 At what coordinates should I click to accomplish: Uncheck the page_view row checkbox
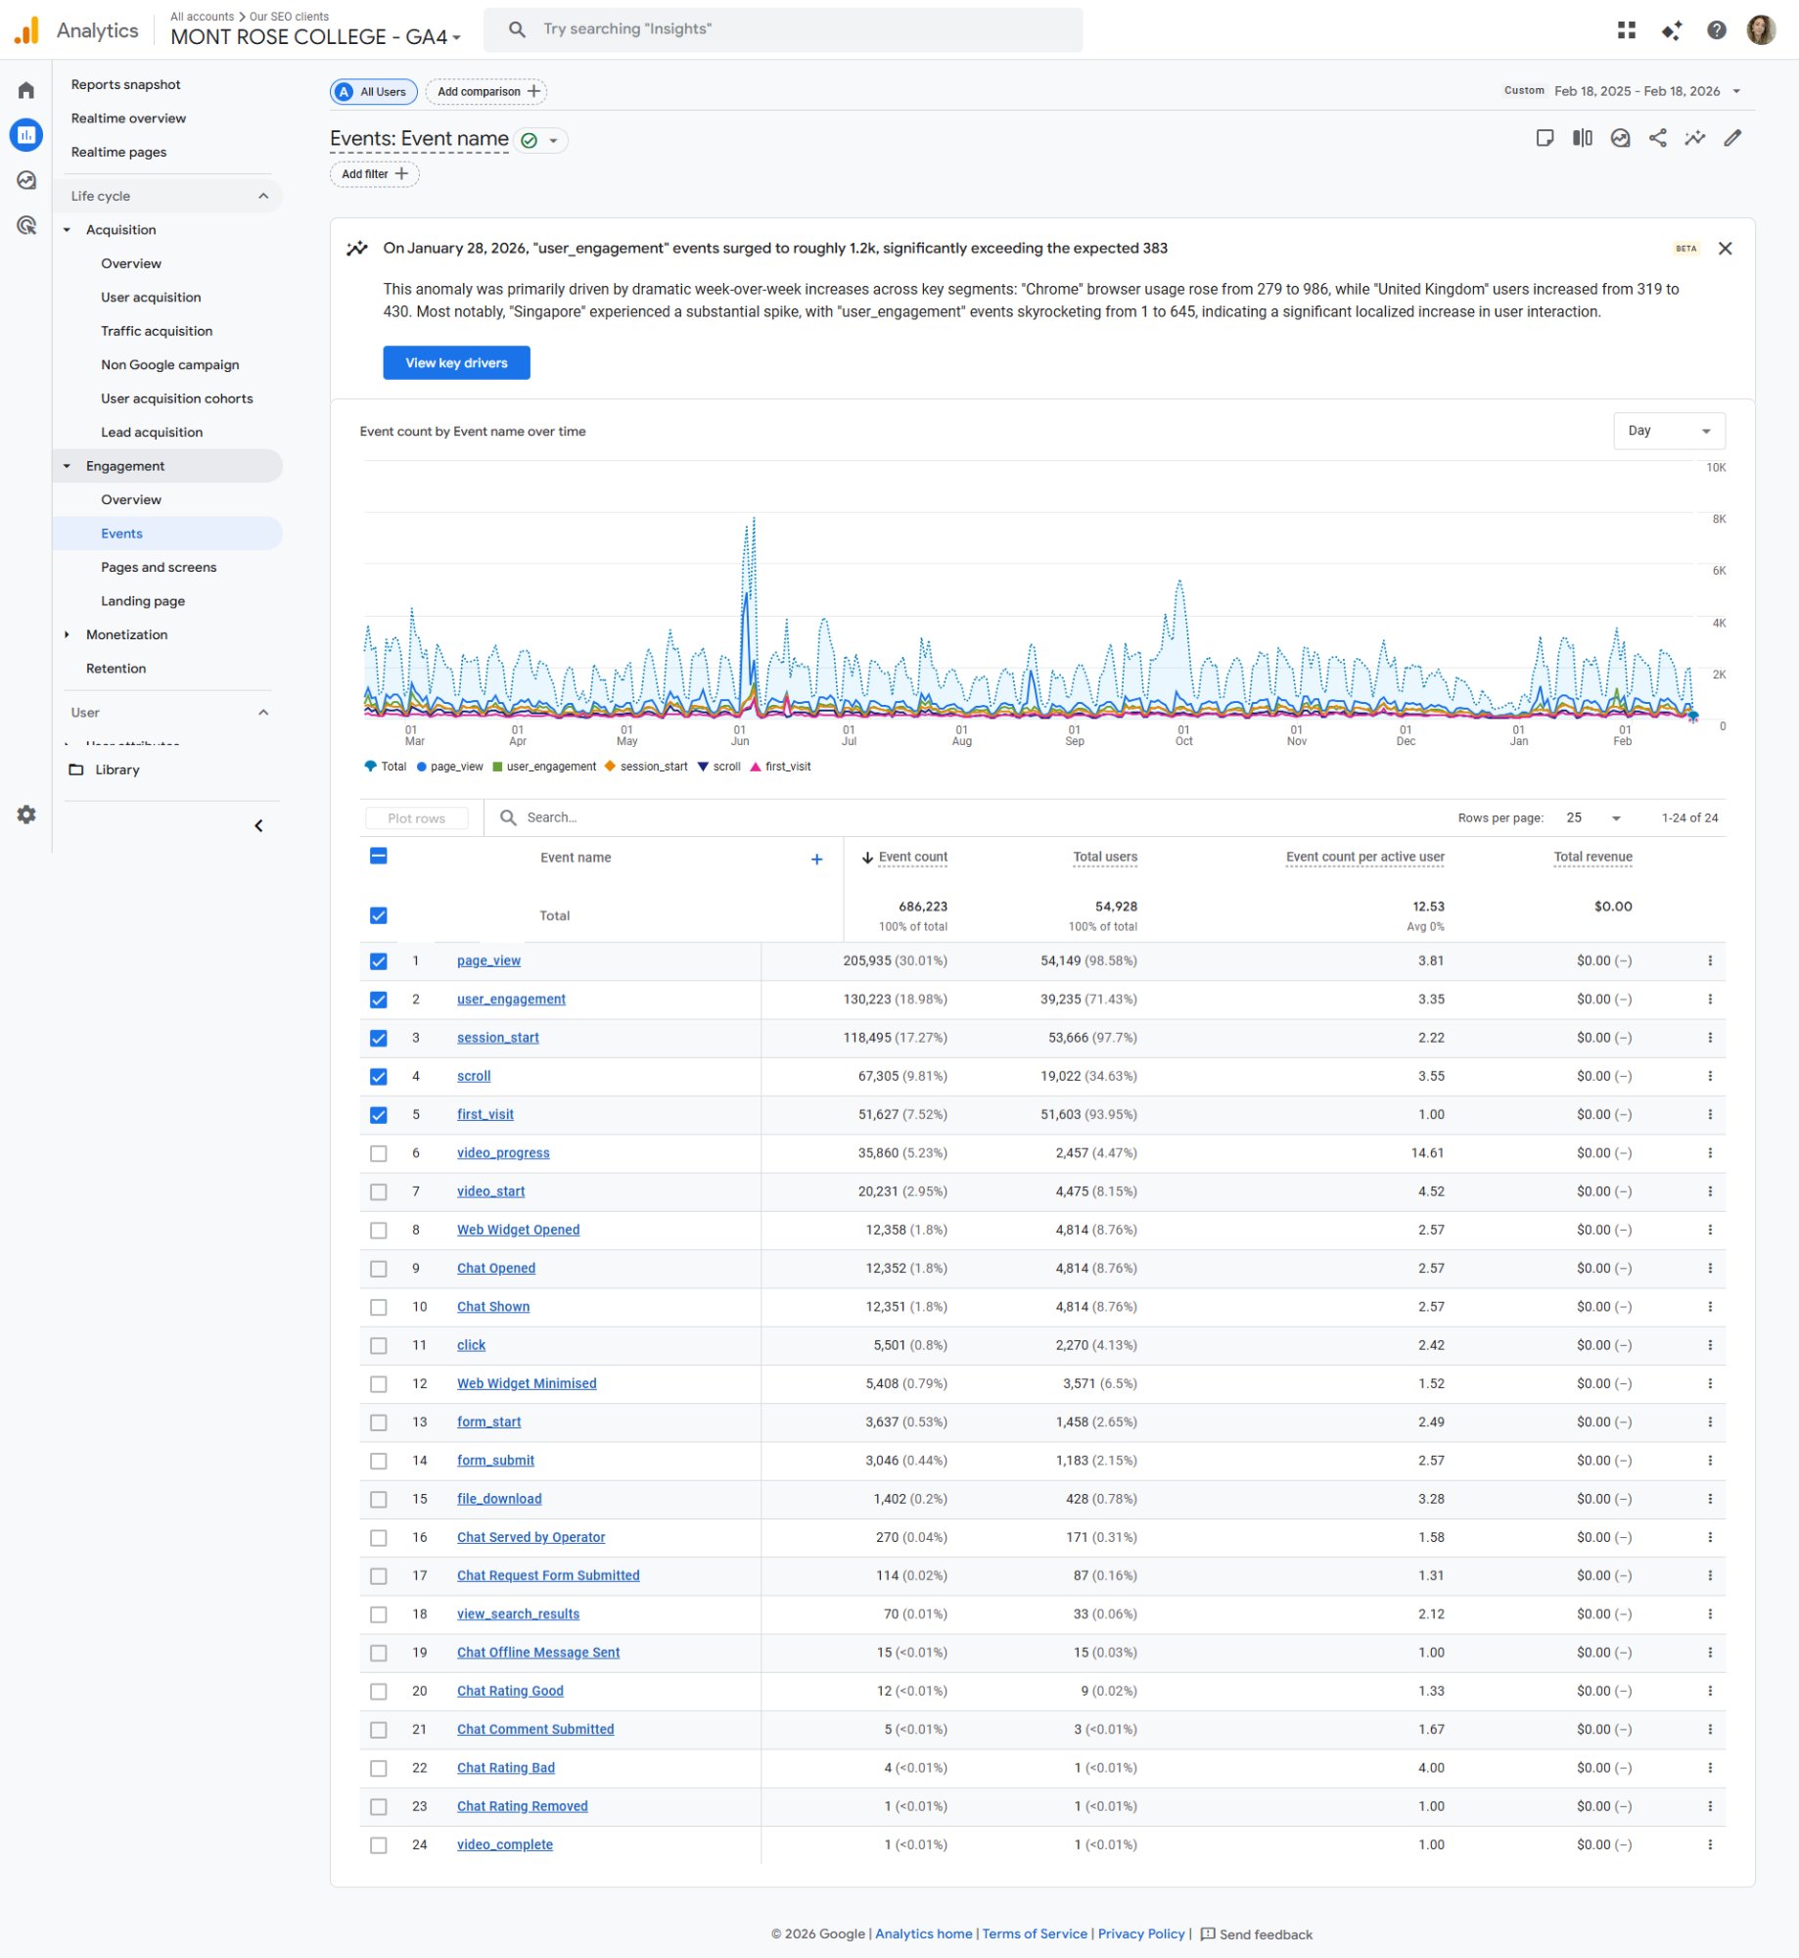[379, 961]
